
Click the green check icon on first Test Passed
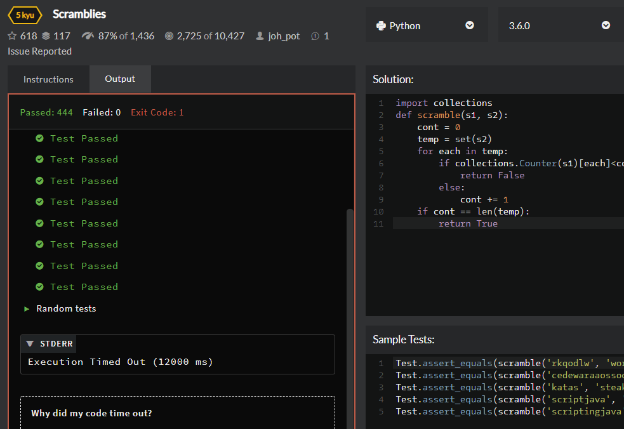coord(39,138)
